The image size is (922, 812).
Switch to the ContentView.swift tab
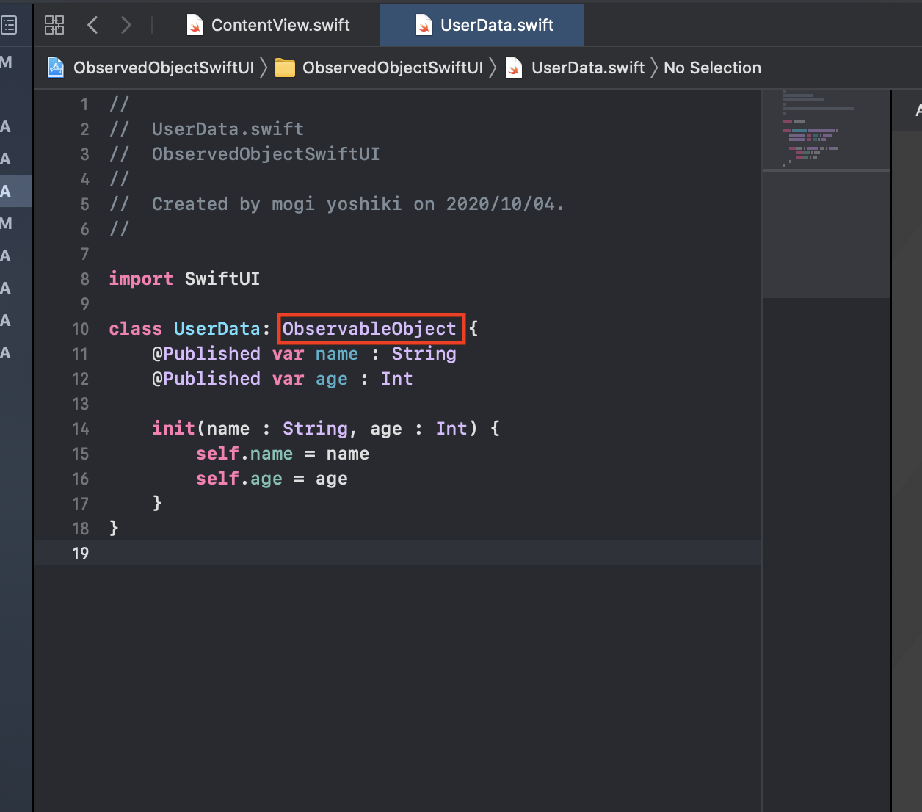(x=269, y=25)
